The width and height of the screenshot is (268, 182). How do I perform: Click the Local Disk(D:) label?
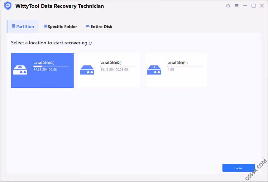(111, 63)
